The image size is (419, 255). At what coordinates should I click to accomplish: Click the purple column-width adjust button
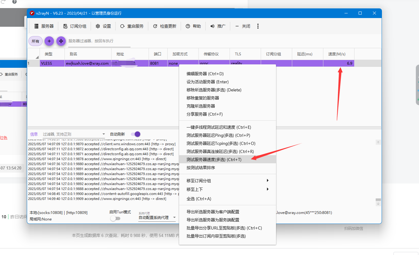point(61,41)
